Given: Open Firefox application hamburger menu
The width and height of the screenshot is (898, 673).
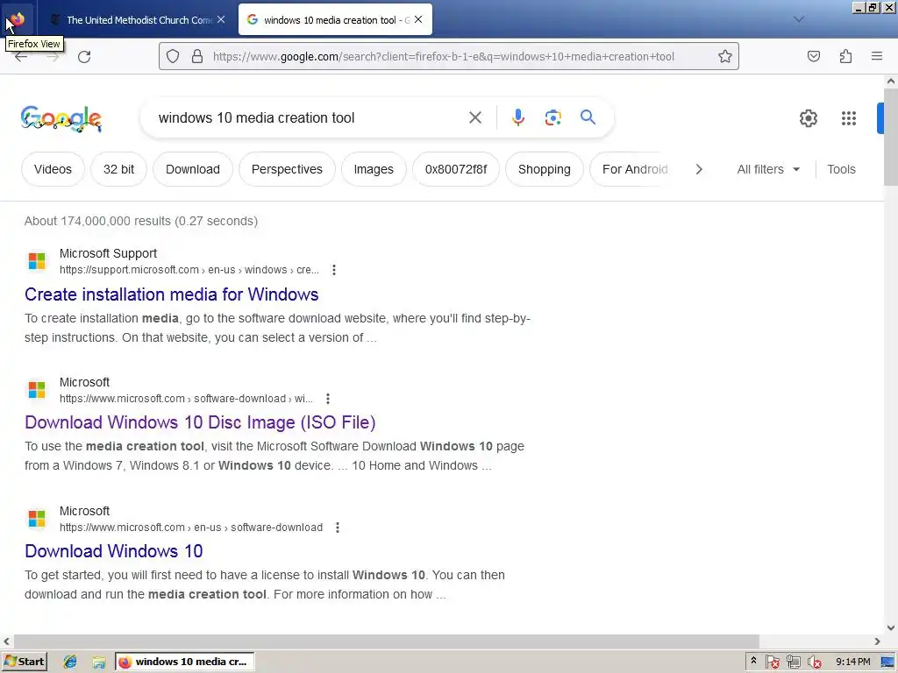Looking at the screenshot, I should [x=877, y=56].
